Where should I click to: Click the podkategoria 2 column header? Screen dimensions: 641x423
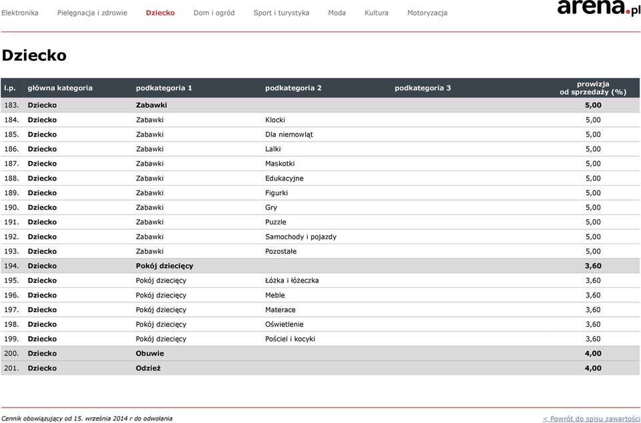tap(293, 88)
